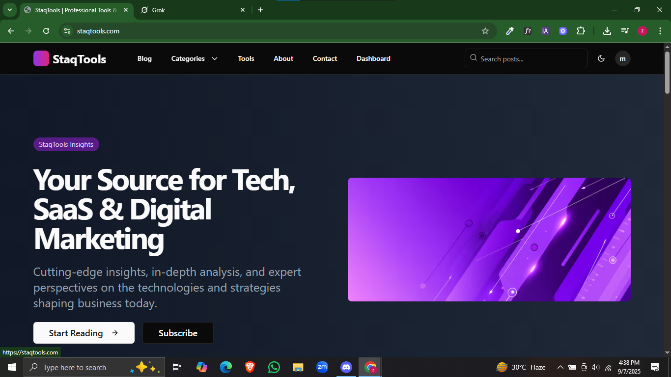Click the browser back arrow

(x=11, y=31)
